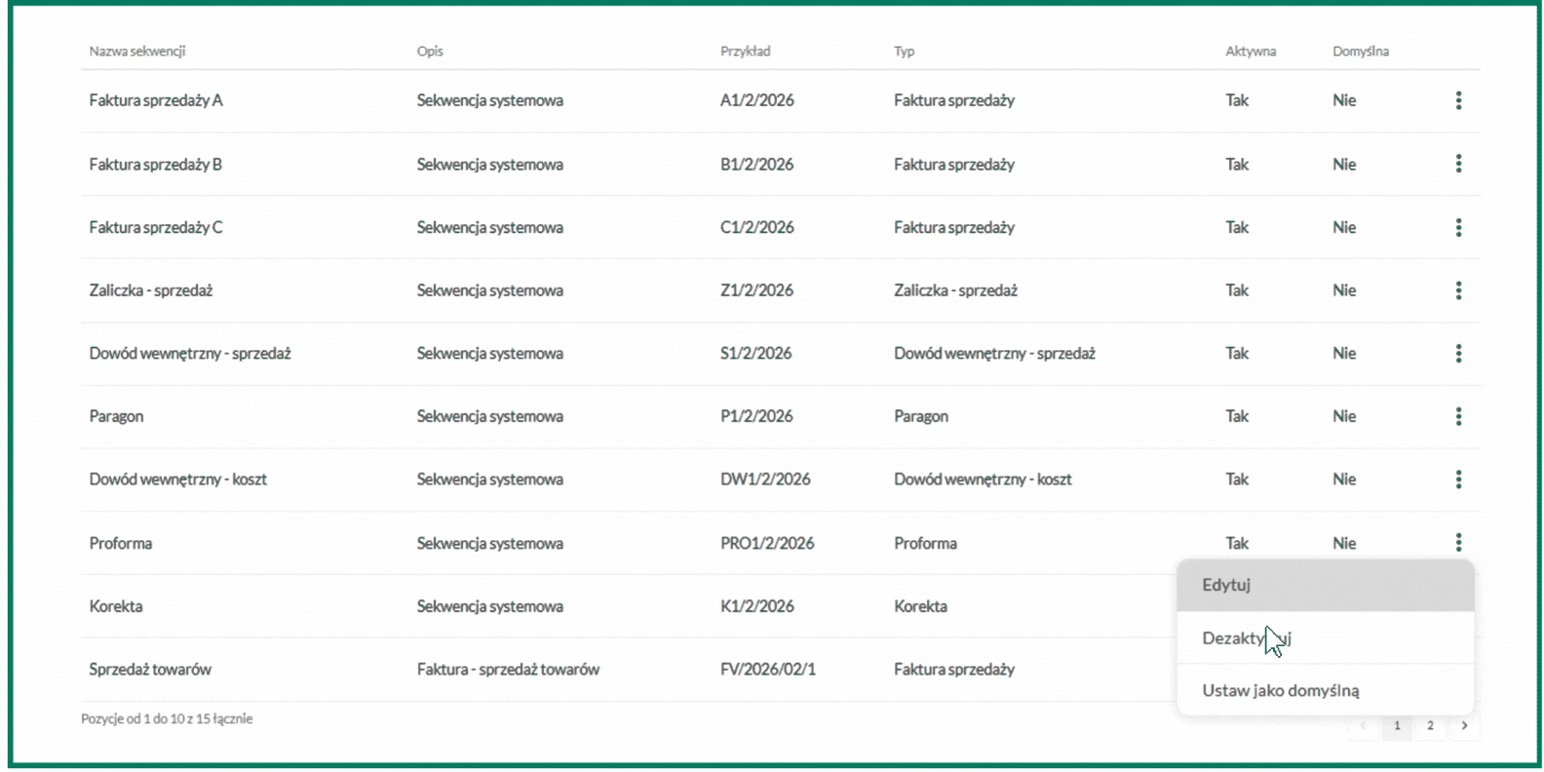Click the Korekta type cell
Viewport: 1544px width, 772px height.
click(x=920, y=606)
